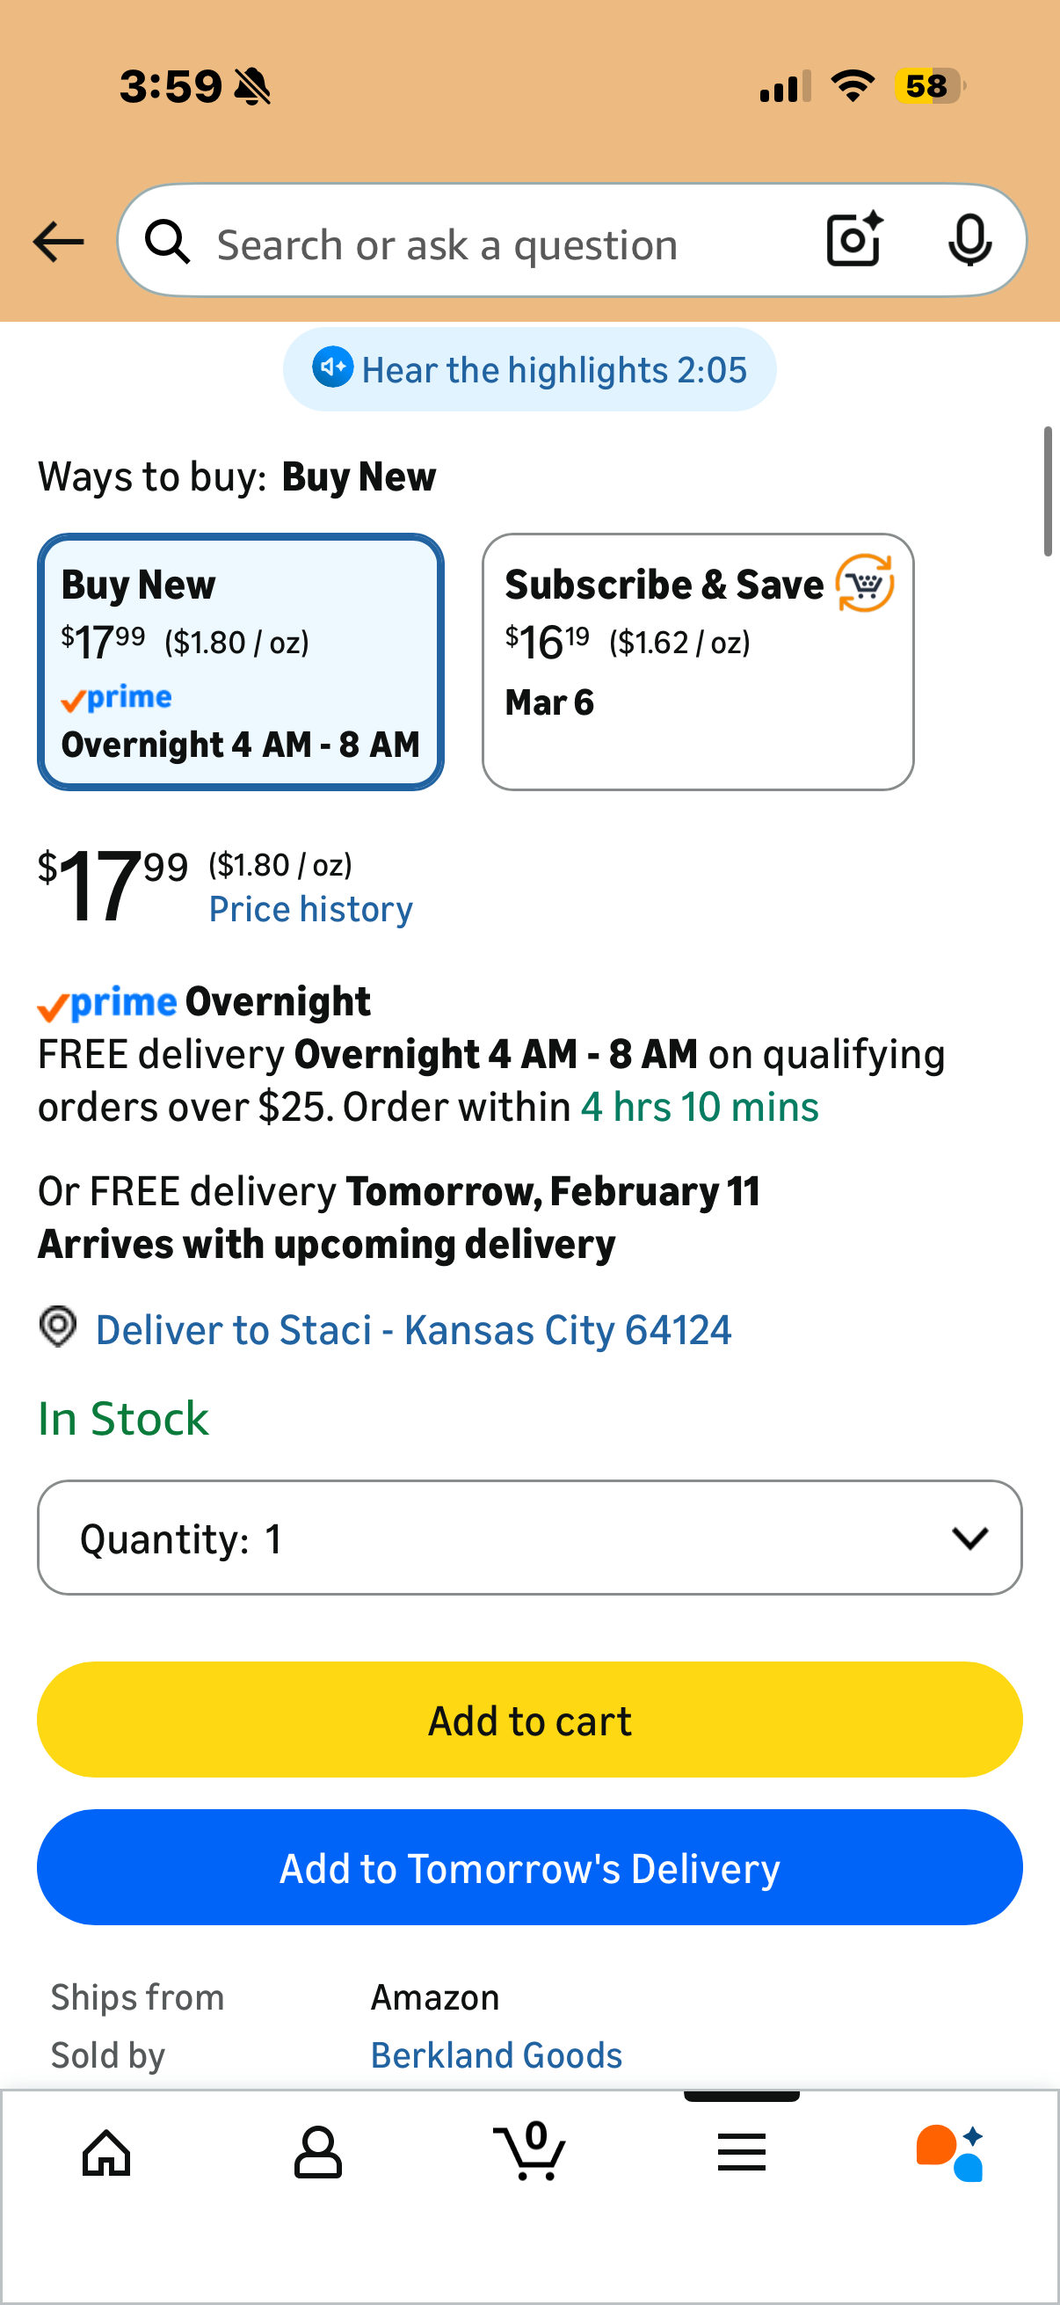Screen dimensions: 1060x2305
Task: Open the Rufus AI assistant icon
Action: (x=950, y=2152)
